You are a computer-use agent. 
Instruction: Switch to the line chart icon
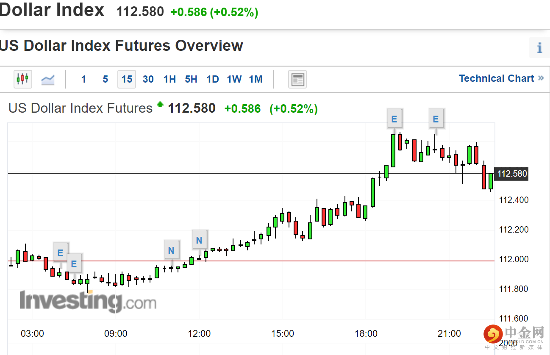(47, 79)
